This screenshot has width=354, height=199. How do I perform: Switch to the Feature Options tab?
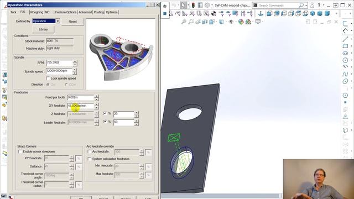[66, 12]
